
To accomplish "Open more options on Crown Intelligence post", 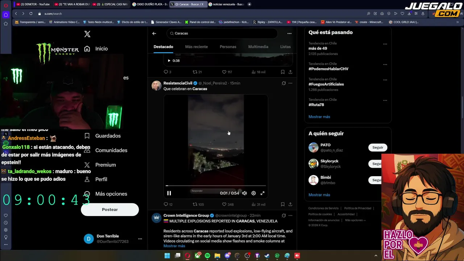I will coord(290,215).
